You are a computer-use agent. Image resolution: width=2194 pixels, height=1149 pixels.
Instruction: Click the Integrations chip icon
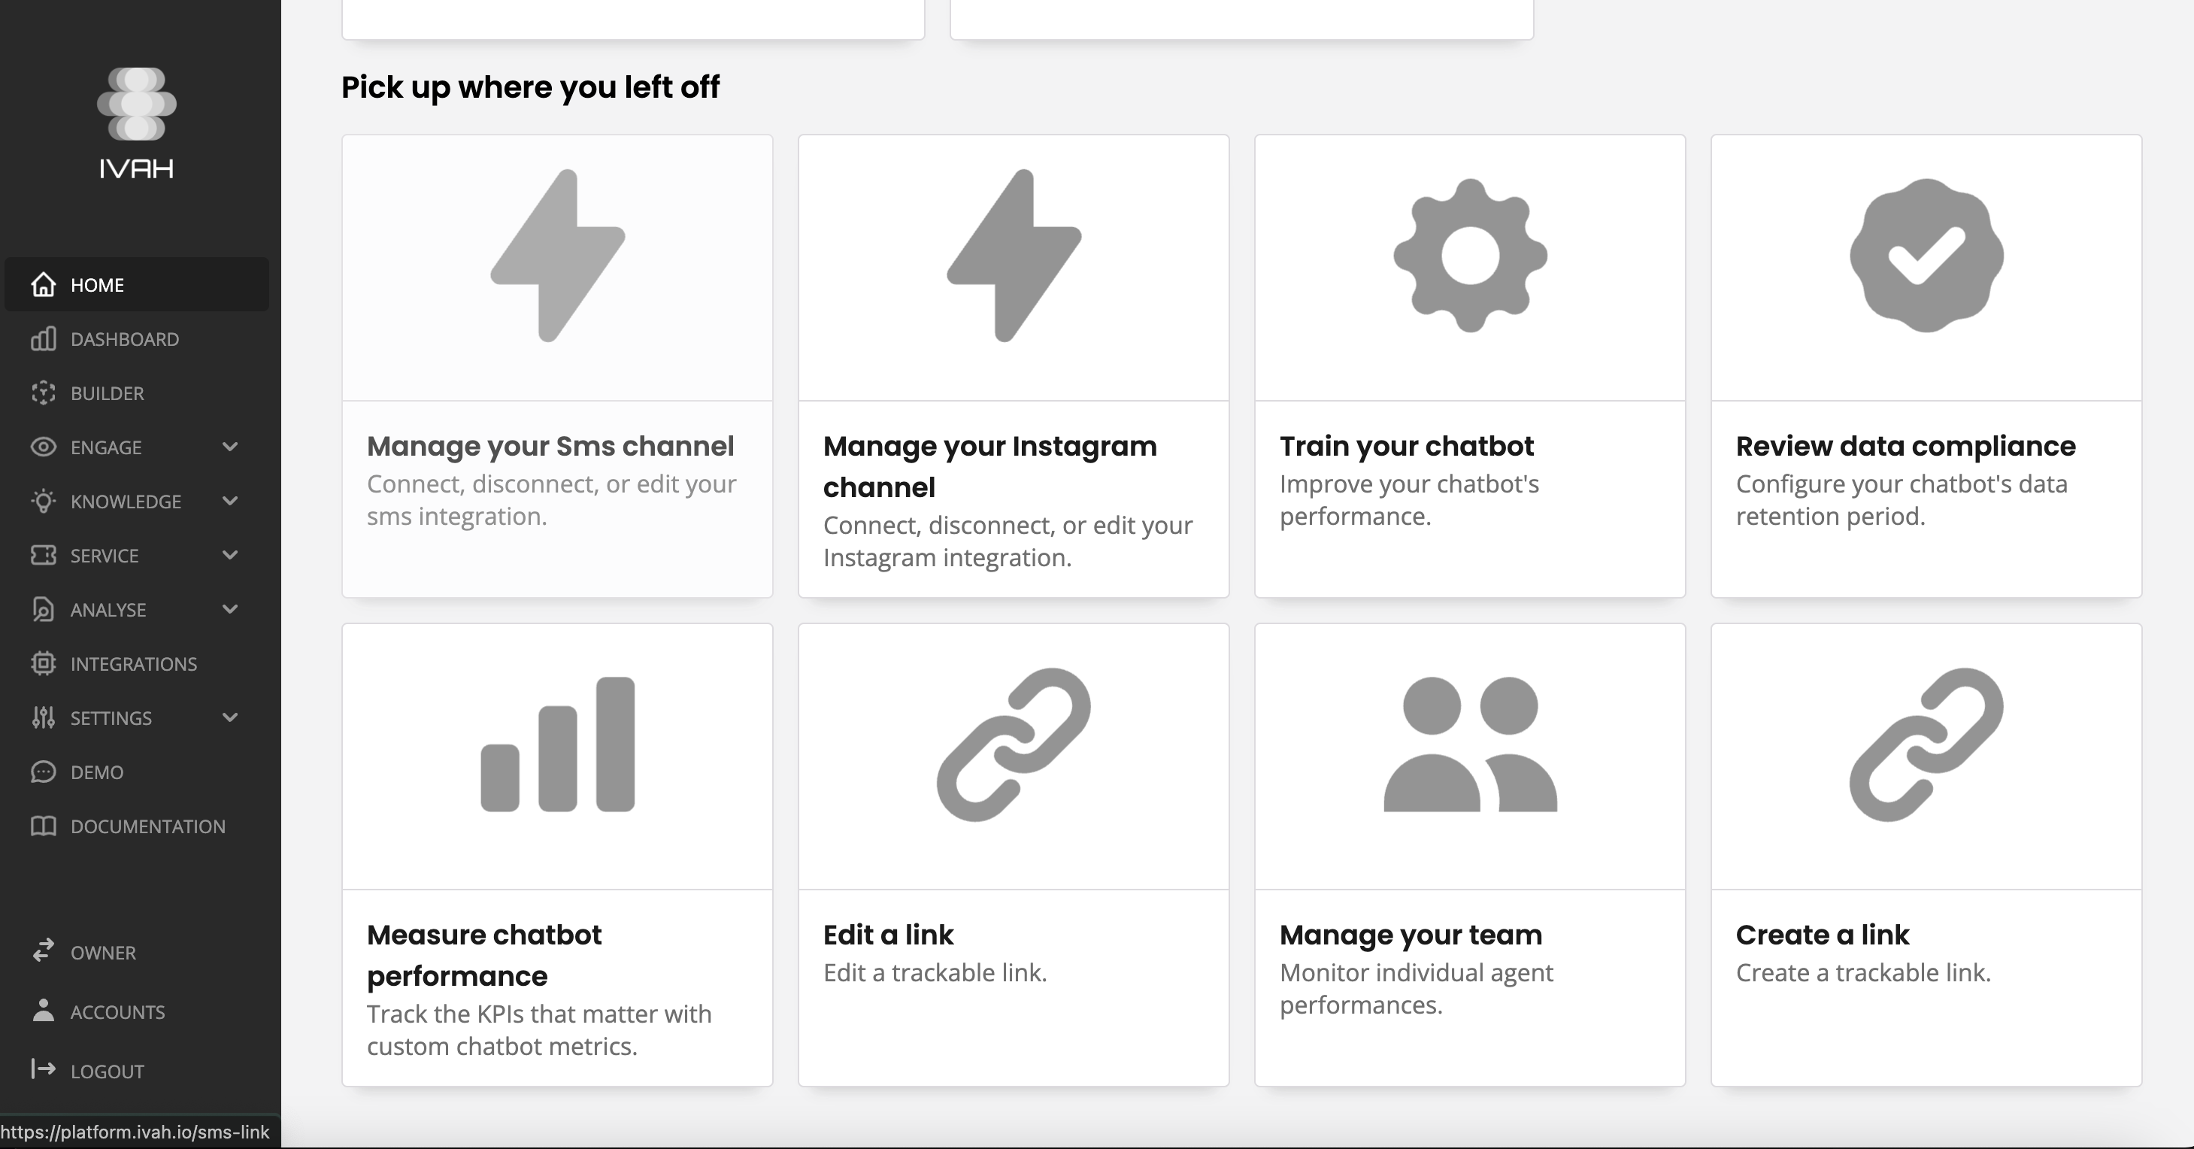[x=43, y=663]
